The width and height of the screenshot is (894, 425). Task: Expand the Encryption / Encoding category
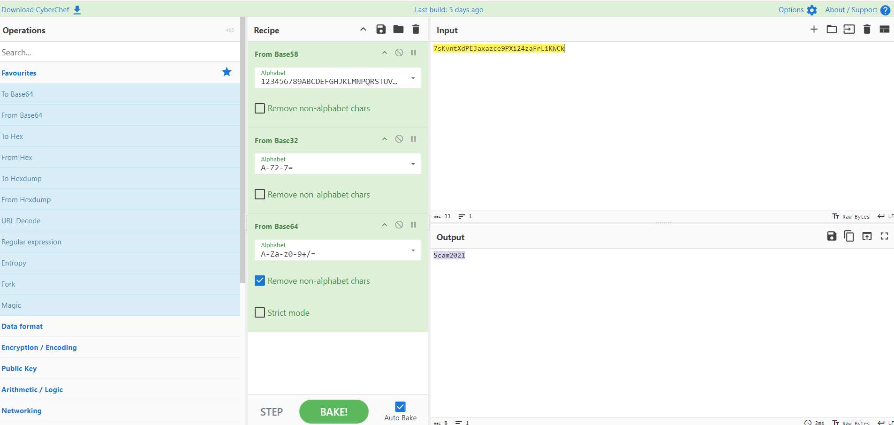(x=39, y=348)
